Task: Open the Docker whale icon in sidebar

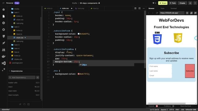Action: tap(3, 56)
